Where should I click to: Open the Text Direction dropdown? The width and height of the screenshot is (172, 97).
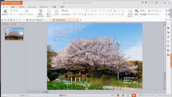point(115,11)
